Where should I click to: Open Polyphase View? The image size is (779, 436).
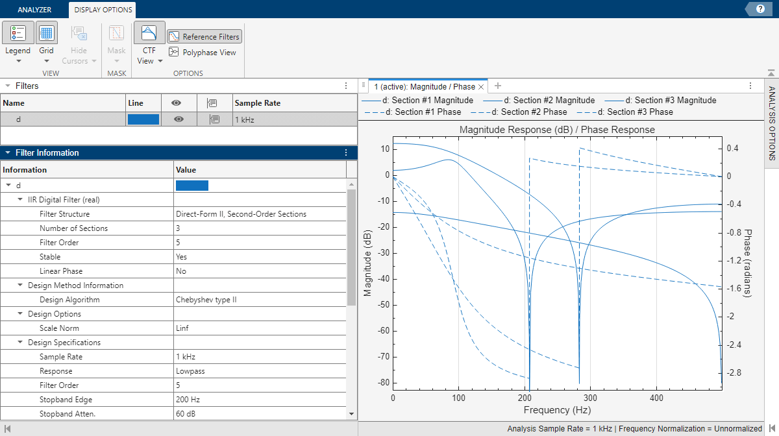(202, 52)
